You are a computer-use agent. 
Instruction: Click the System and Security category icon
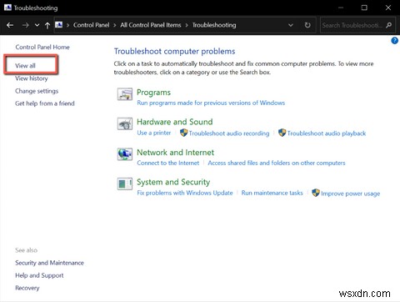(125, 184)
